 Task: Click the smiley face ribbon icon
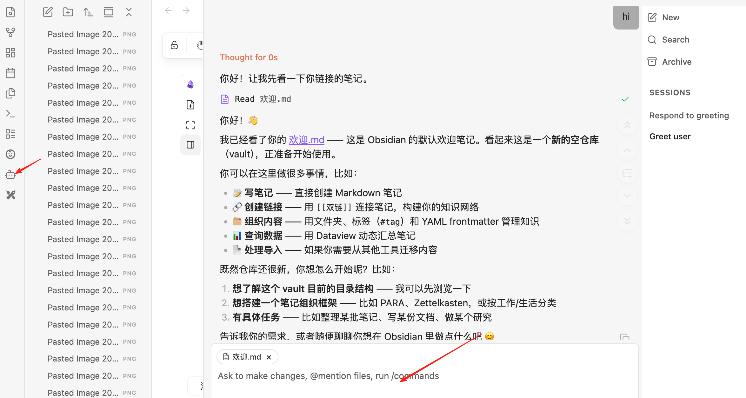tap(10, 154)
